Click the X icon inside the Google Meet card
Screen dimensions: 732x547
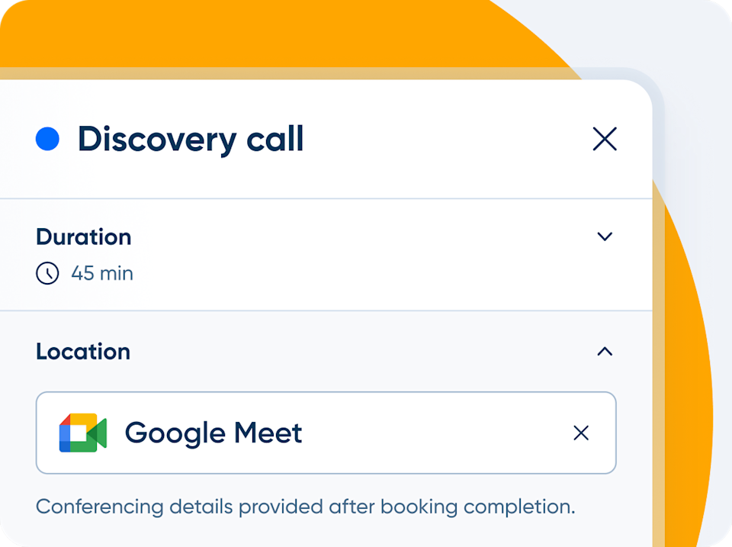(x=581, y=433)
